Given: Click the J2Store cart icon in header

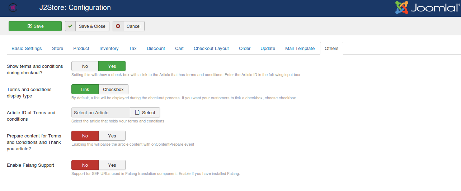Looking at the screenshot, I should click(x=13, y=7).
